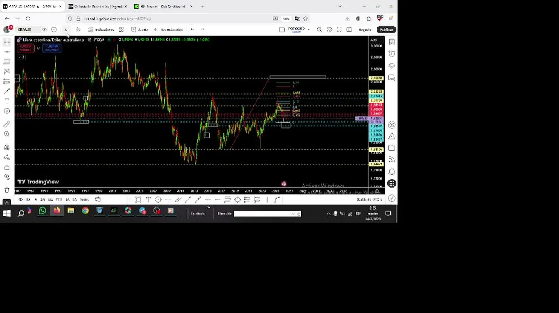Open the Indicadores menu
Viewport: 559px width, 313px height.
tap(101, 30)
